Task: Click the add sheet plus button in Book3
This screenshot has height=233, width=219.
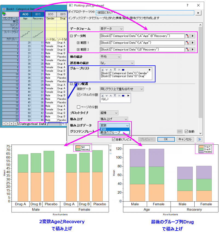Action: pos(11,124)
